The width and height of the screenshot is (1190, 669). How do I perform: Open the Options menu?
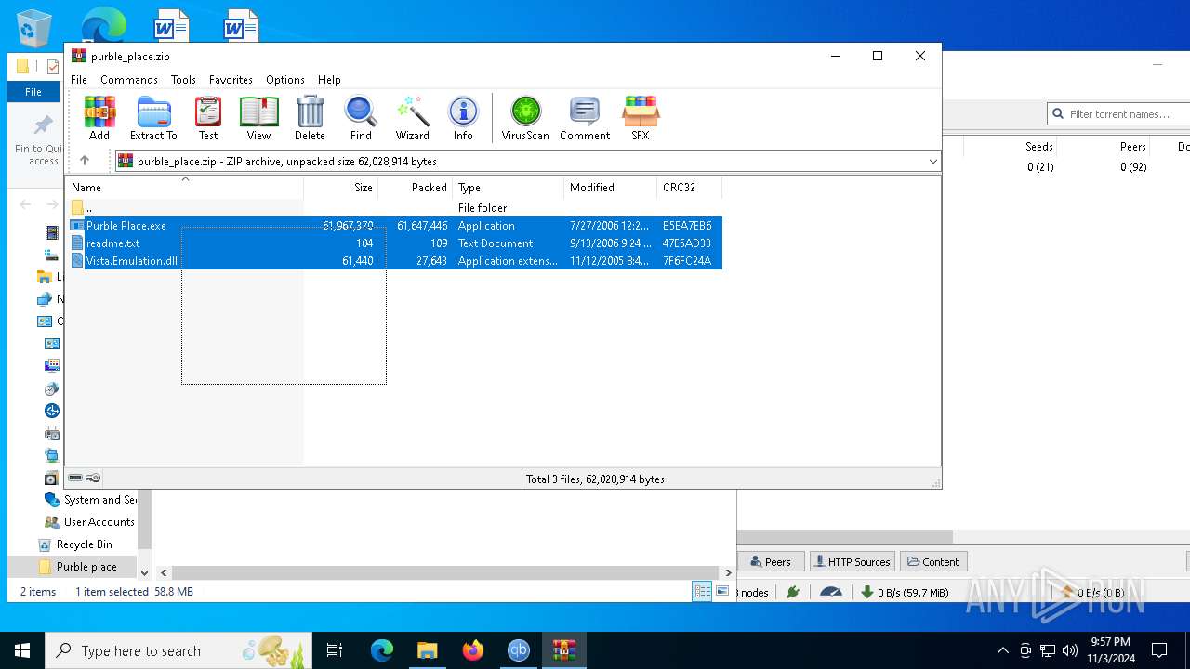tap(285, 80)
